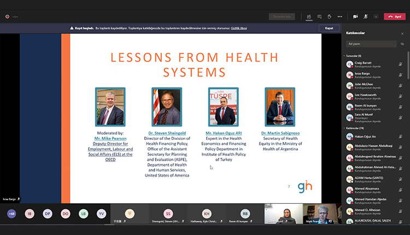Toggle the camera on or off
The image size is (410, 235).
pyautogui.click(x=356, y=16)
